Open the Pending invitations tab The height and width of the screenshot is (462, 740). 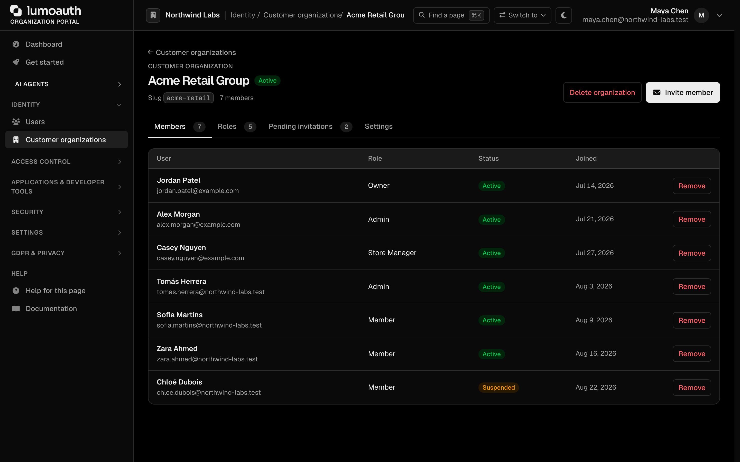[310, 127]
